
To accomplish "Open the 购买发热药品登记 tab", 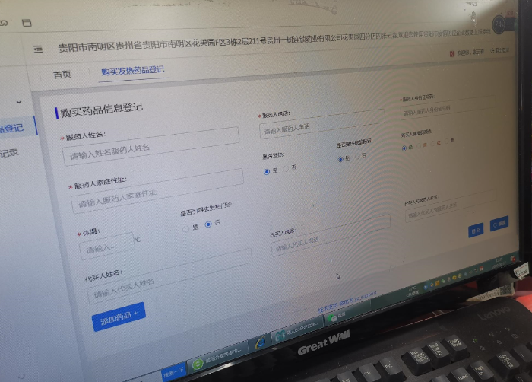I will pos(132,72).
